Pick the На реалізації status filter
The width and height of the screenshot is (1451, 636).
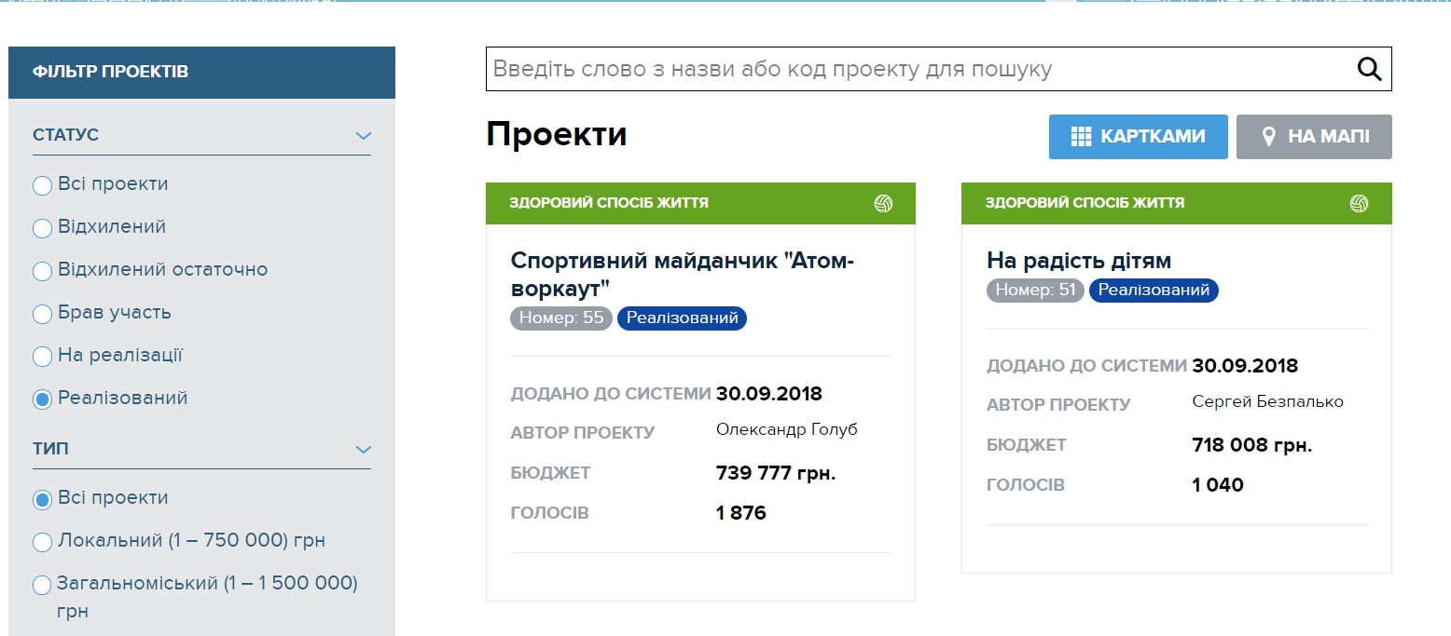pyautogui.click(x=42, y=357)
